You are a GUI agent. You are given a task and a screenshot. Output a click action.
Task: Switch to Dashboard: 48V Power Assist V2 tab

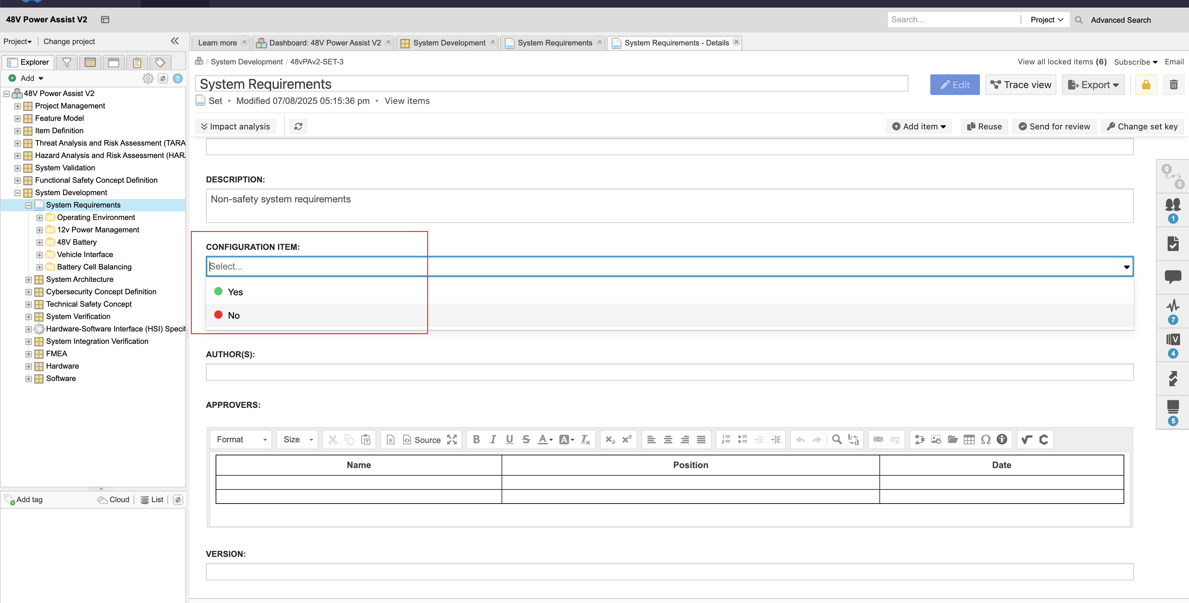[325, 43]
